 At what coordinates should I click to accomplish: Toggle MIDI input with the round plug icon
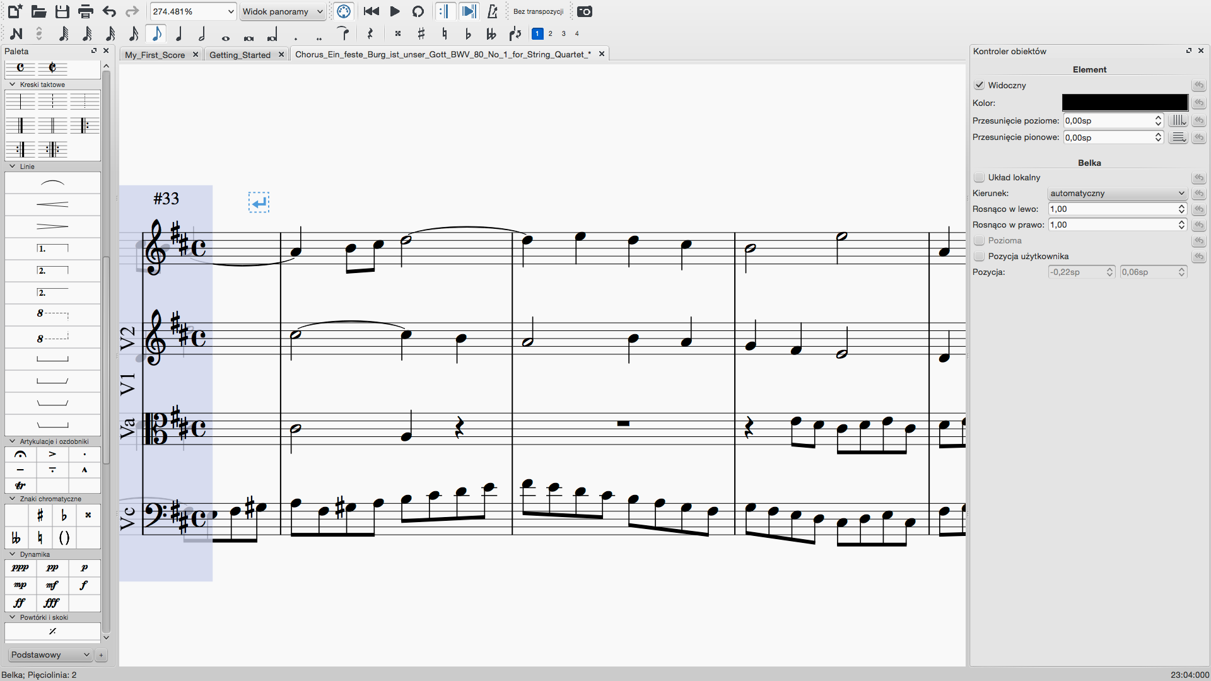point(344,11)
